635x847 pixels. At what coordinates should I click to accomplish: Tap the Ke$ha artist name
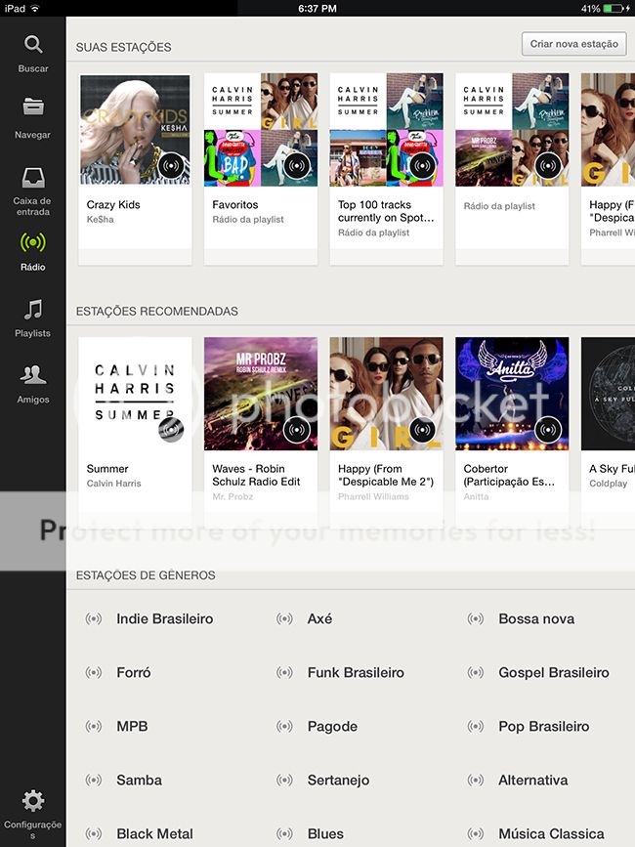(x=101, y=219)
